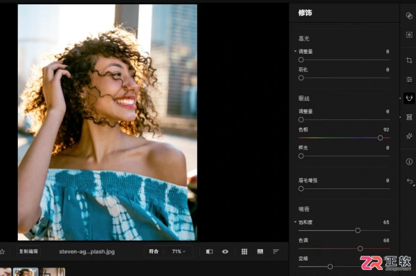This screenshot has width=416, height=276.
Task: Click the 饱和度 value 65
Action: coord(386,222)
